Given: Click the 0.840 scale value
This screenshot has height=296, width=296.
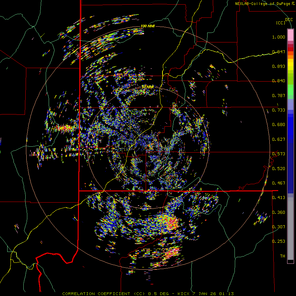Looking at the screenshot, I should tap(279, 81).
